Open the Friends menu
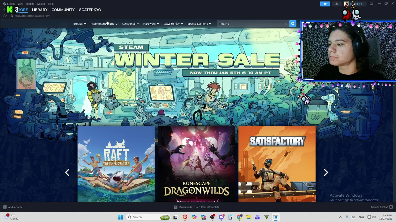Viewport: 396px width, 222px height. point(30,4)
